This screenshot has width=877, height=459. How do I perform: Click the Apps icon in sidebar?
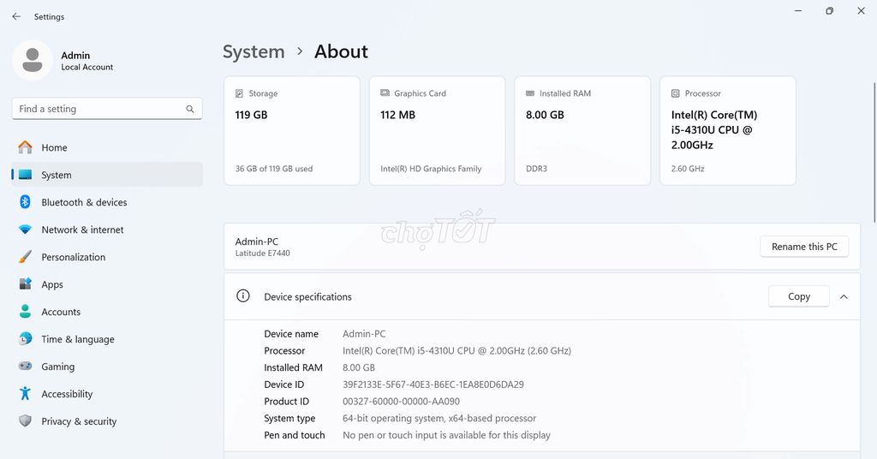(x=25, y=284)
